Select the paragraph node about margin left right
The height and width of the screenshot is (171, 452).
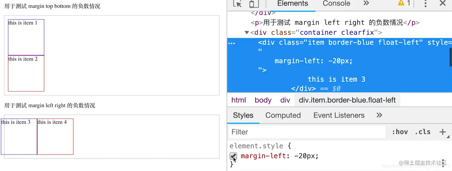335,23
